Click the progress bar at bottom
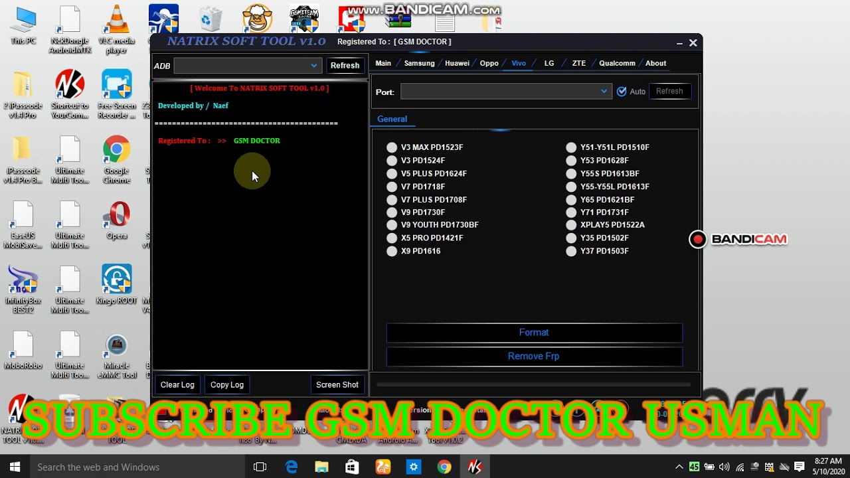Screen dimensions: 850x478 pos(534,383)
